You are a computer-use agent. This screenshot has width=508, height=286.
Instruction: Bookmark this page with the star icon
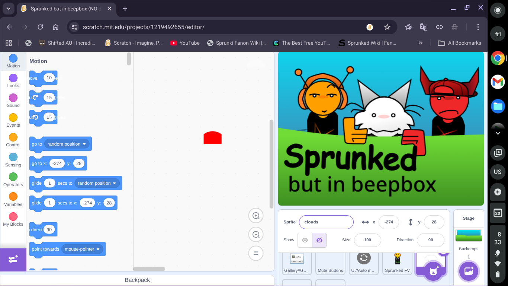click(x=387, y=27)
